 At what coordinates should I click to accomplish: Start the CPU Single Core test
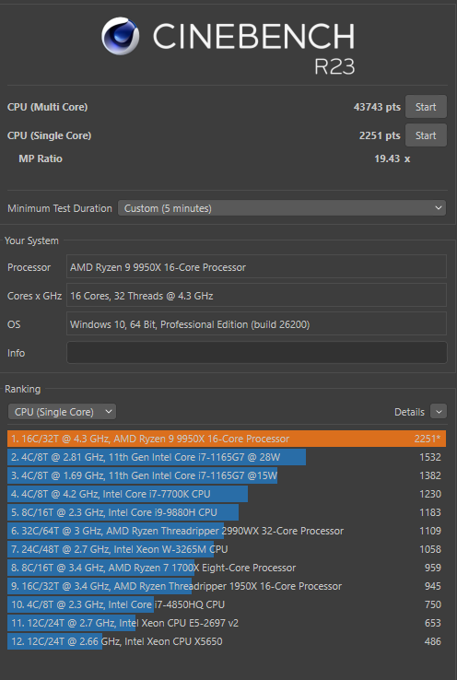[x=426, y=135]
